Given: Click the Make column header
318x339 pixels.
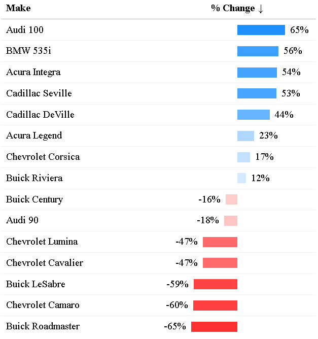Looking at the screenshot, I should (x=18, y=8).
